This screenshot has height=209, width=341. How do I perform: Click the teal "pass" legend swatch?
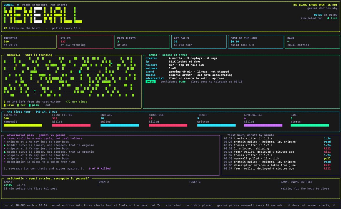pyautogui.click(x=30, y=105)
